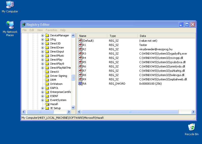Select the R6 string value icon

click(80, 66)
